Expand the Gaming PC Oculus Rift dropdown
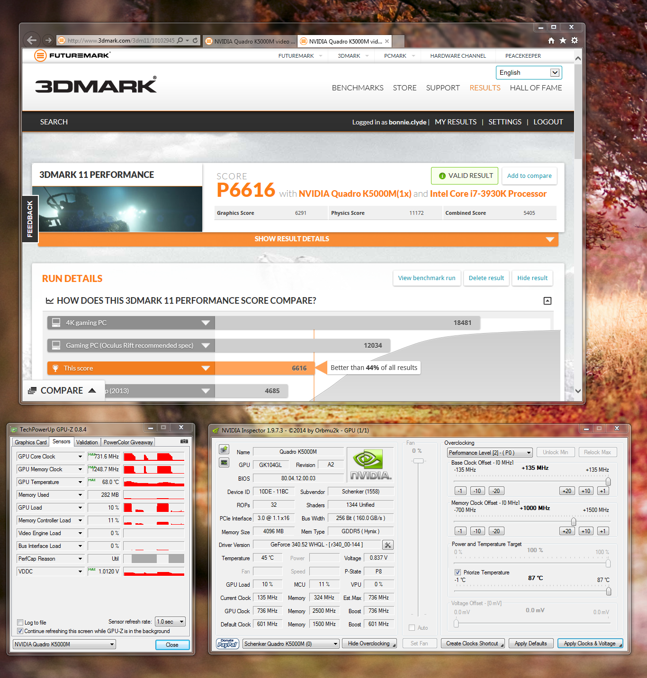 [206, 345]
